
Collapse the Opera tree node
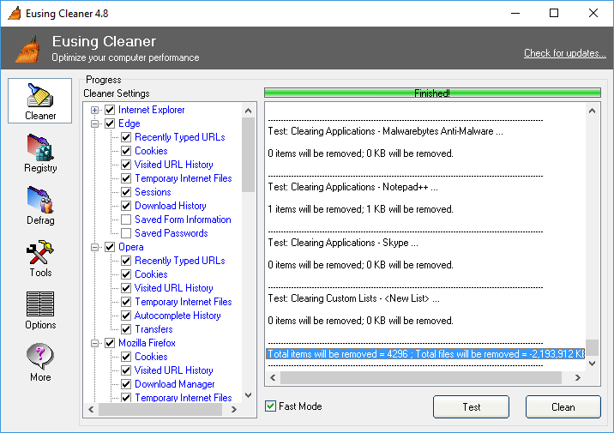tap(95, 248)
